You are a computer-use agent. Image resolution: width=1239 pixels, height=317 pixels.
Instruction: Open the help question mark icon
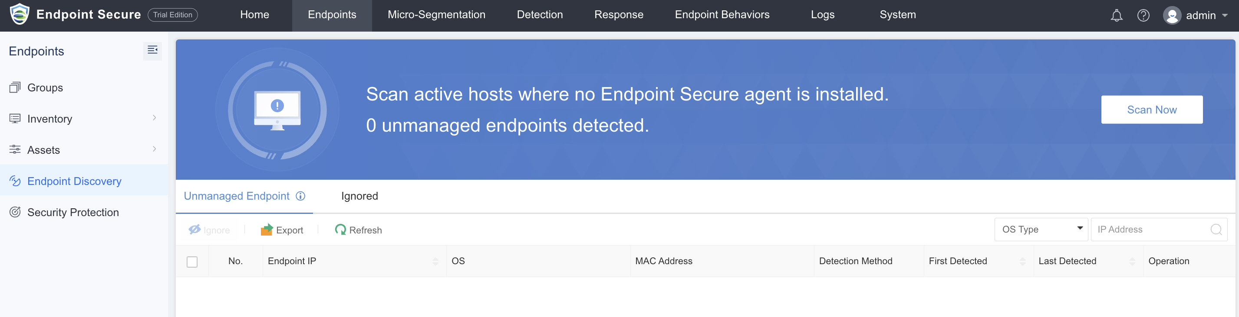click(1143, 15)
